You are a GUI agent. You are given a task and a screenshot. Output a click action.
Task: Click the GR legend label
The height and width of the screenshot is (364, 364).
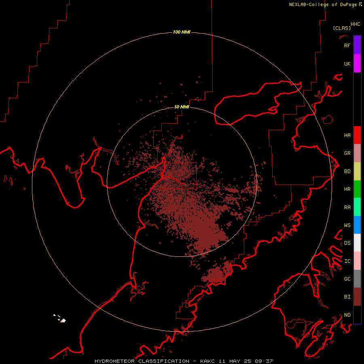click(347, 153)
